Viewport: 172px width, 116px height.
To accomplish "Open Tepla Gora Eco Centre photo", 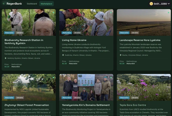I will tap(144, 87).
